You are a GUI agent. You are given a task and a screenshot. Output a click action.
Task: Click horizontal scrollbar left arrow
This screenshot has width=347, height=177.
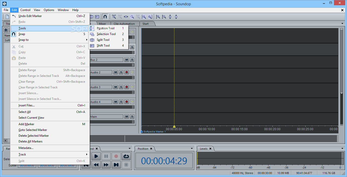point(5,140)
